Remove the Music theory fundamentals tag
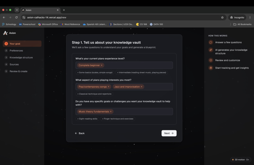254x165 pixels. click(x=111, y=111)
